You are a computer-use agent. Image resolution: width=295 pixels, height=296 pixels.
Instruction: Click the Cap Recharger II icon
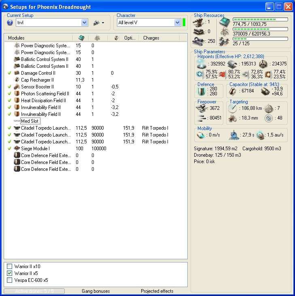click(x=17, y=80)
